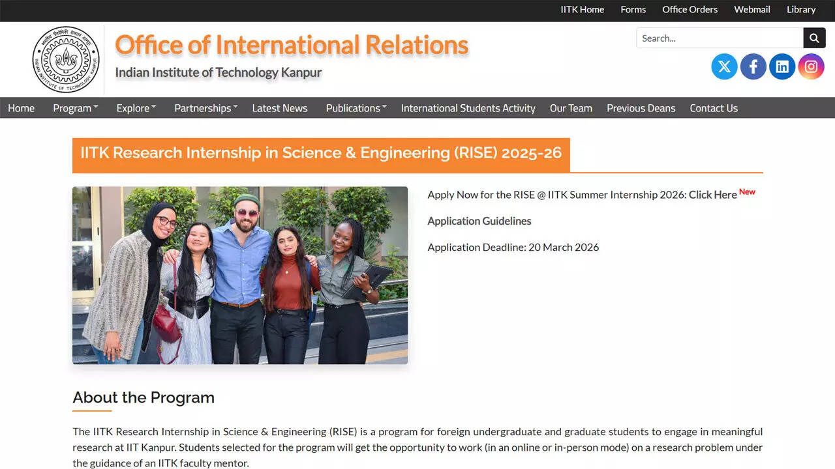Open Latest News menu item
The height and width of the screenshot is (469, 835).
pyautogui.click(x=280, y=108)
